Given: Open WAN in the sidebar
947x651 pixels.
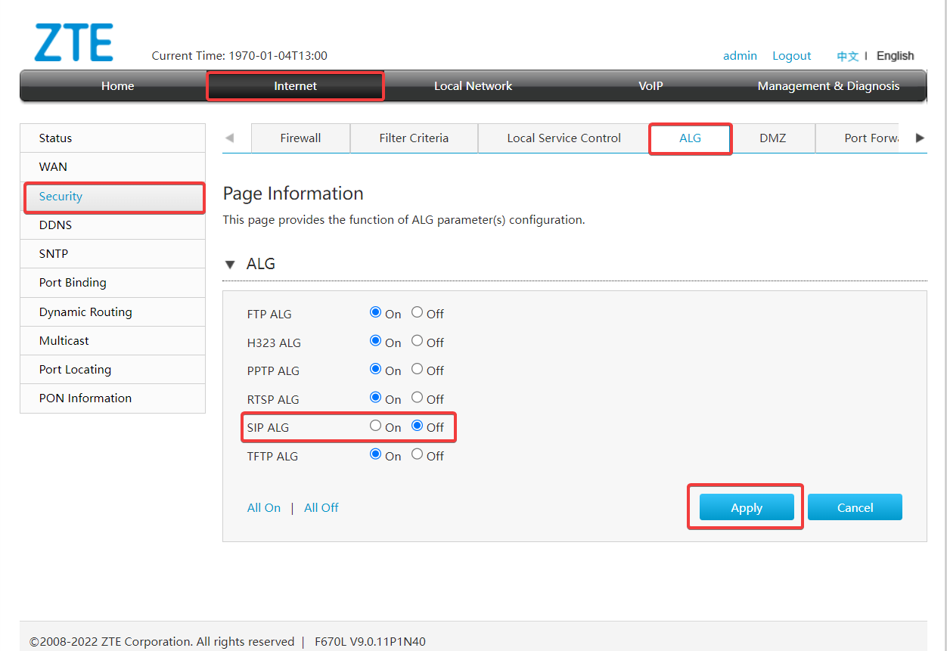Looking at the screenshot, I should pos(53,167).
